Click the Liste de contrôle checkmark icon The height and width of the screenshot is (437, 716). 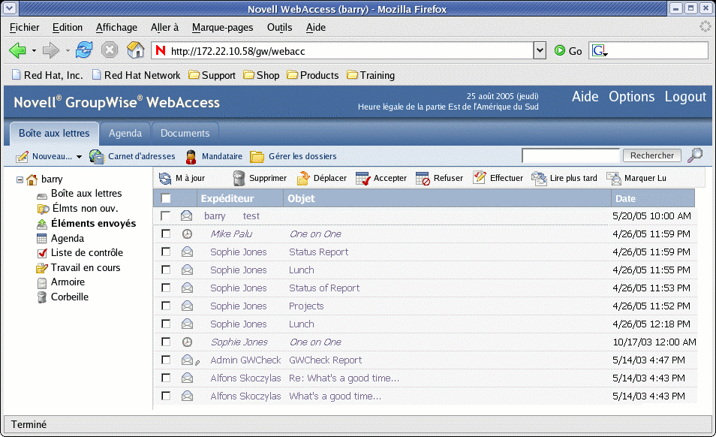(42, 253)
